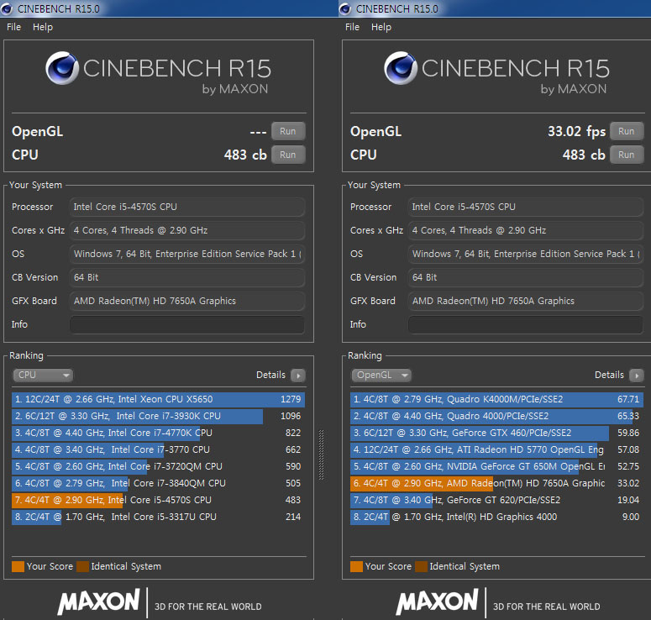The height and width of the screenshot is (620, 651).
Task: Select Intel Core i7-4770K ranking row
Action: point(158,433)
